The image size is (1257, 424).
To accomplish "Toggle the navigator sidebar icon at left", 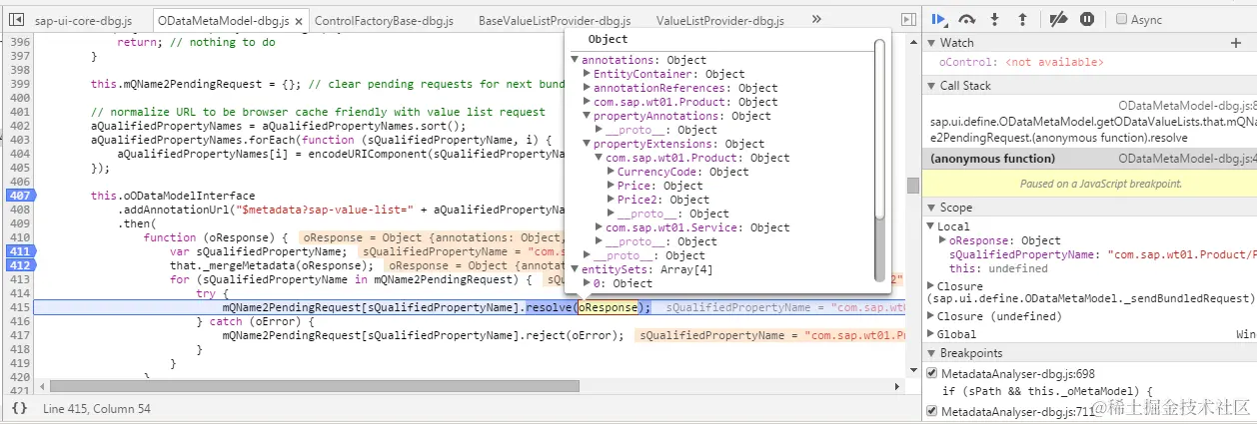I will click(x=16, y=19).
